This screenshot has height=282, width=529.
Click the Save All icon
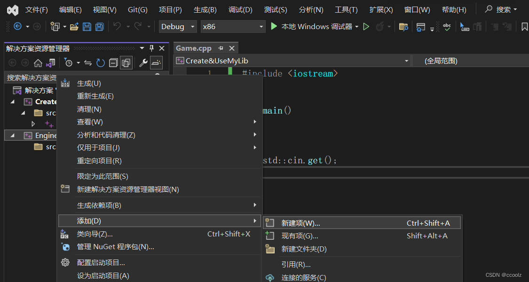[x=99, y=27]
